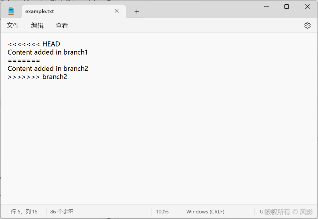Open the 编辑 menu
The image size is (318, 219).
click(x=37, y=25)
